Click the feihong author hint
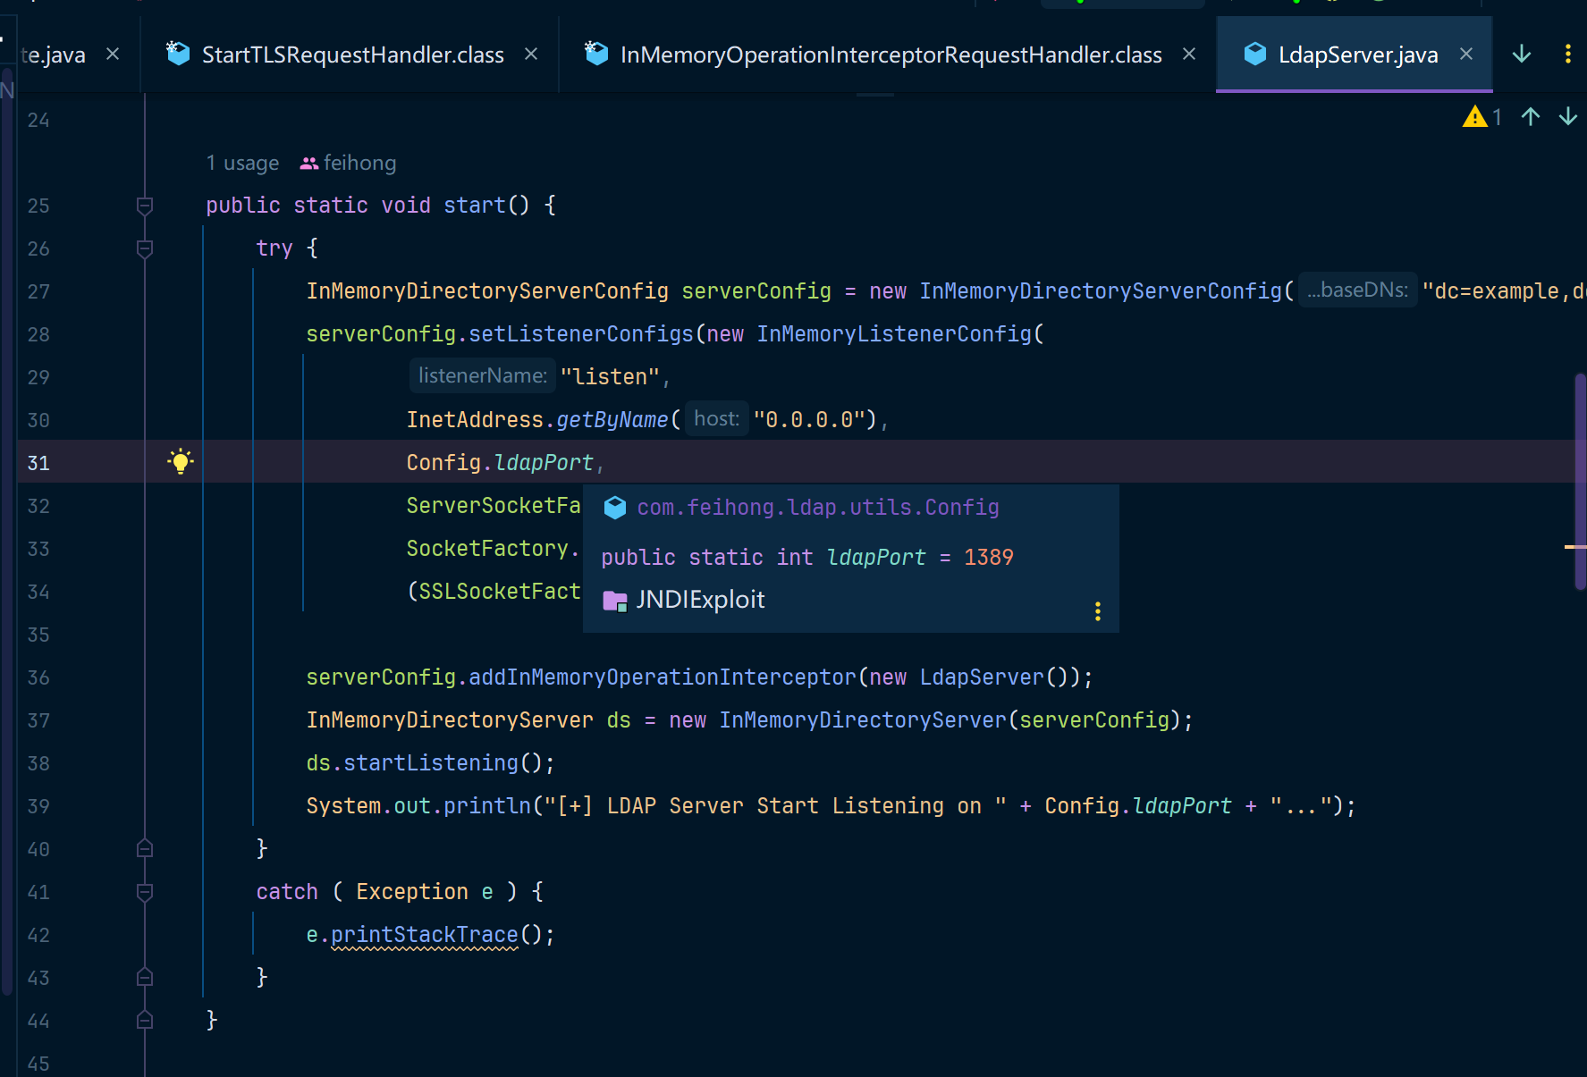 (x=359, y=164)
